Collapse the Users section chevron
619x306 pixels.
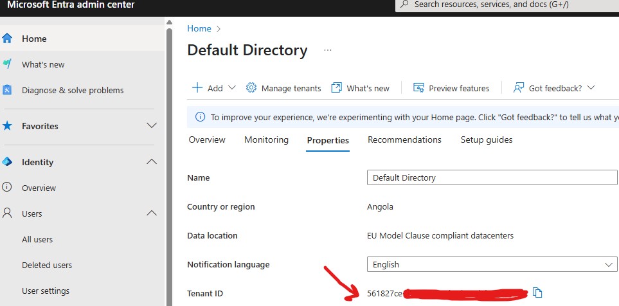tap(152, 213)
